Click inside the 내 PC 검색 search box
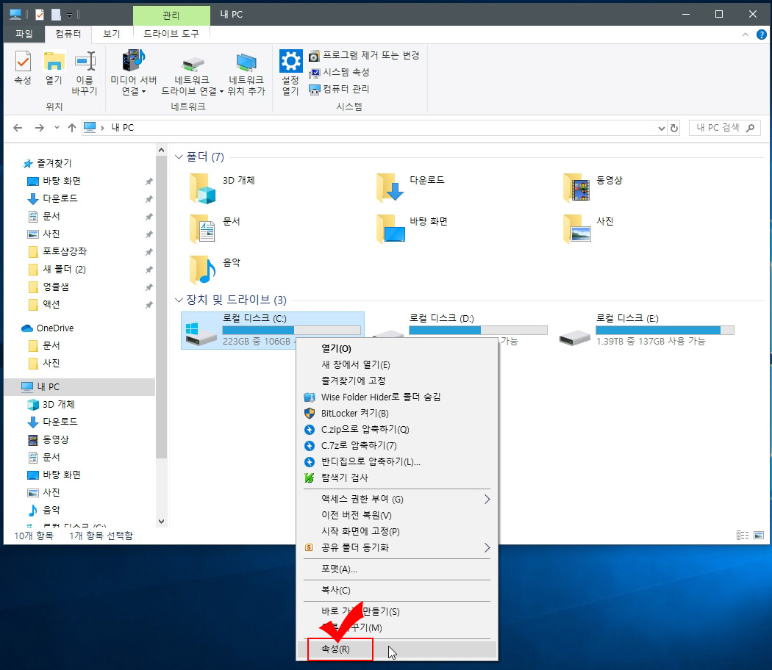772x670 pixels. [x=719, y=127]
